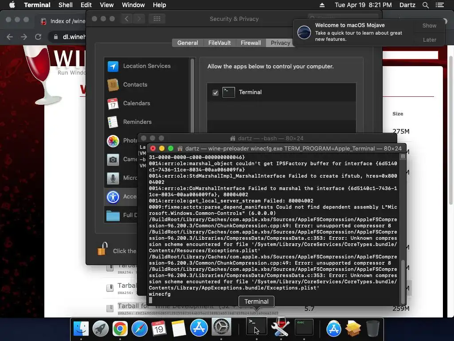Click the date and time in menu bar

point(363,5)
